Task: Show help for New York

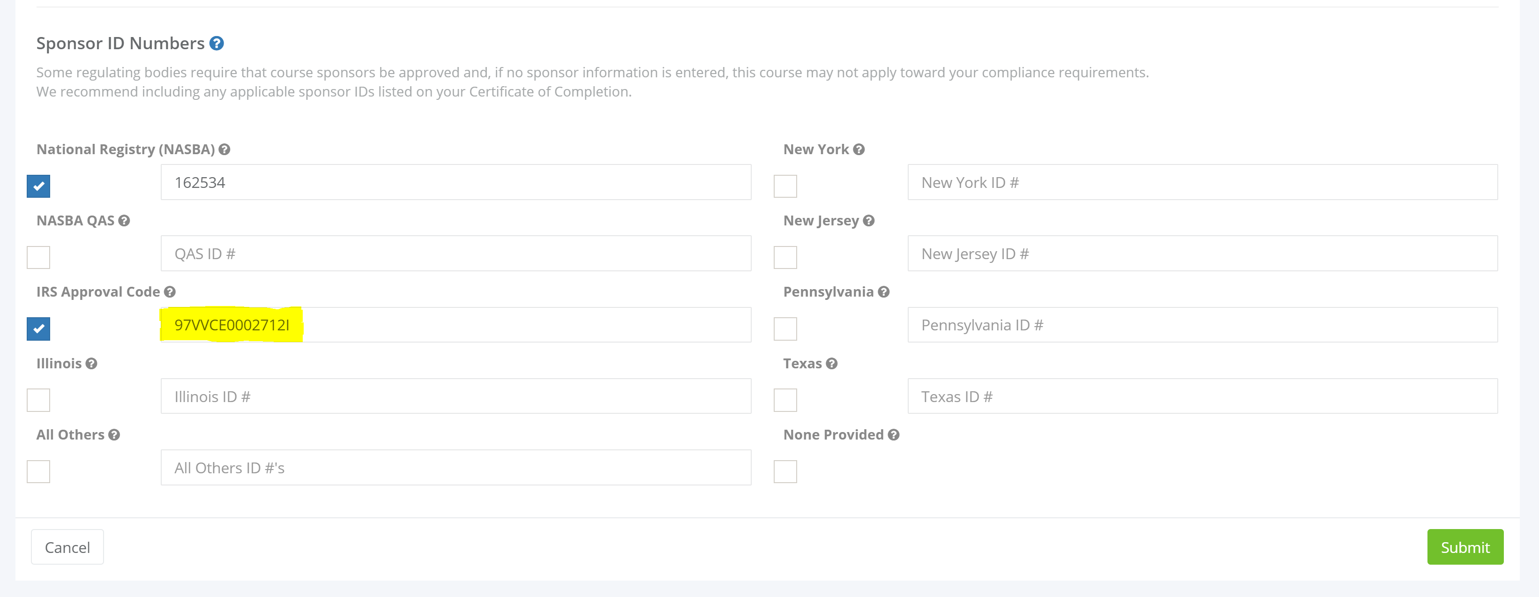Action: pyautogui.click(x=859, y=149)
